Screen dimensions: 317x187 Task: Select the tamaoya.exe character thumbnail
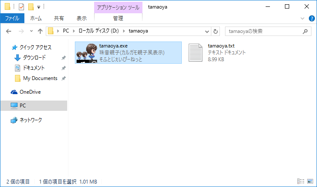(87, 53)
